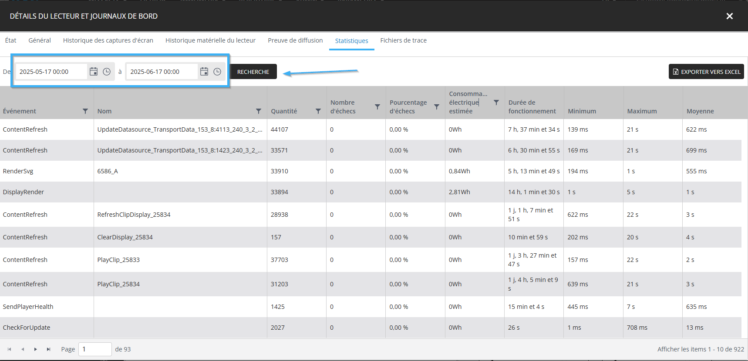
Task: Filter the Nombre d'échecs column
Action: (377, 107)
